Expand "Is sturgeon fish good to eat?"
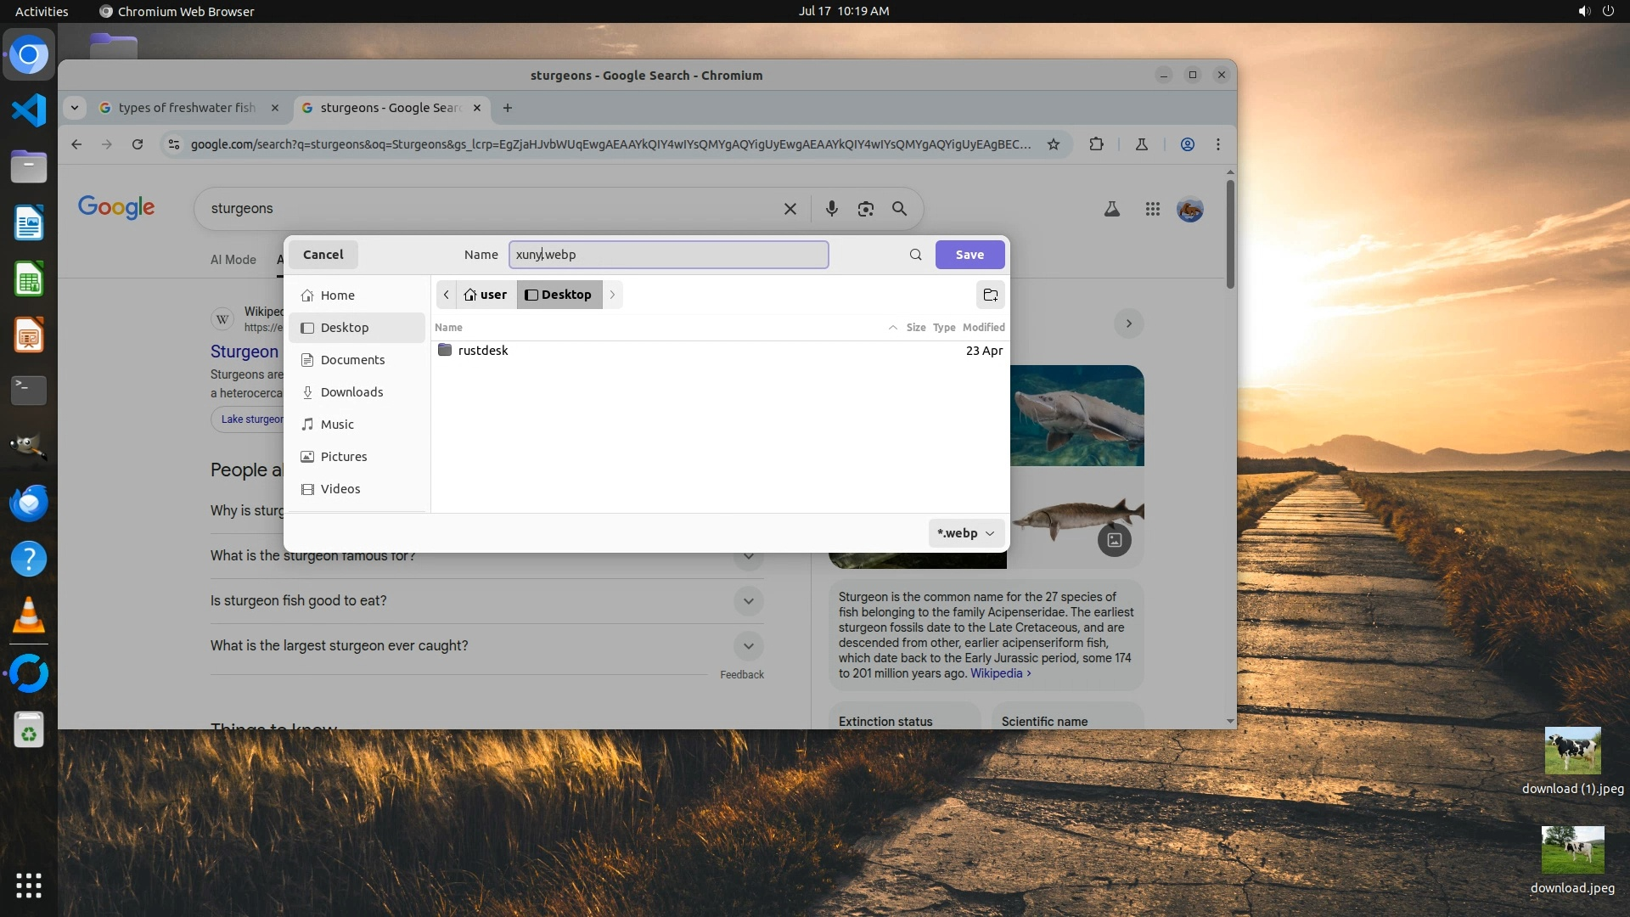This screenshot has height=917, width=1630. tap(748, 601)
